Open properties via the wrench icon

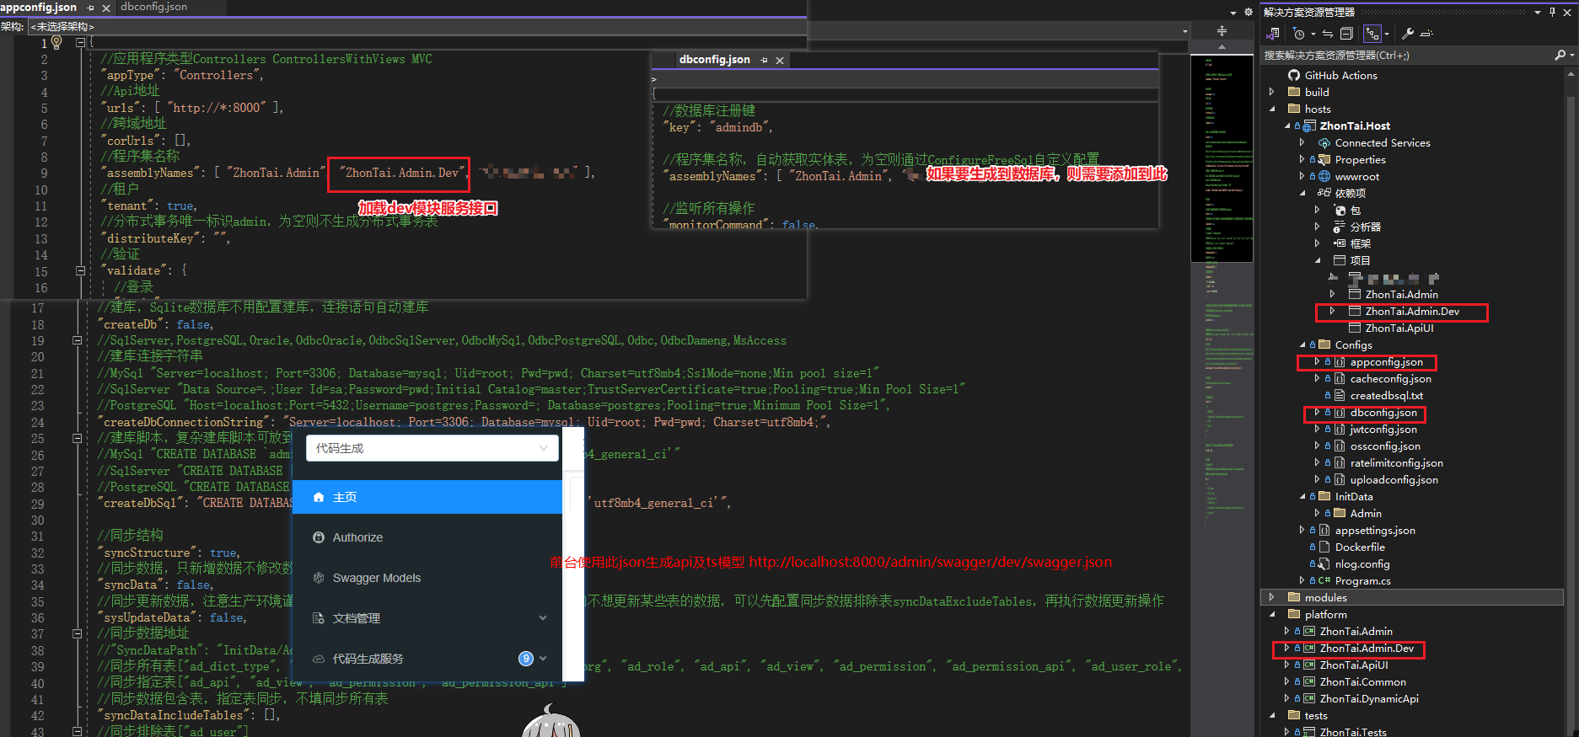click(x=1408, y=34)
